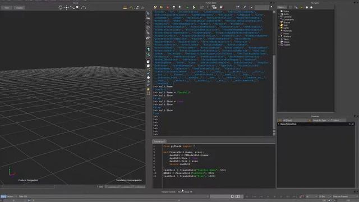Select the Rotate tool in Viewer tool strip
359x202 pixels.
(x=148, y=27)
